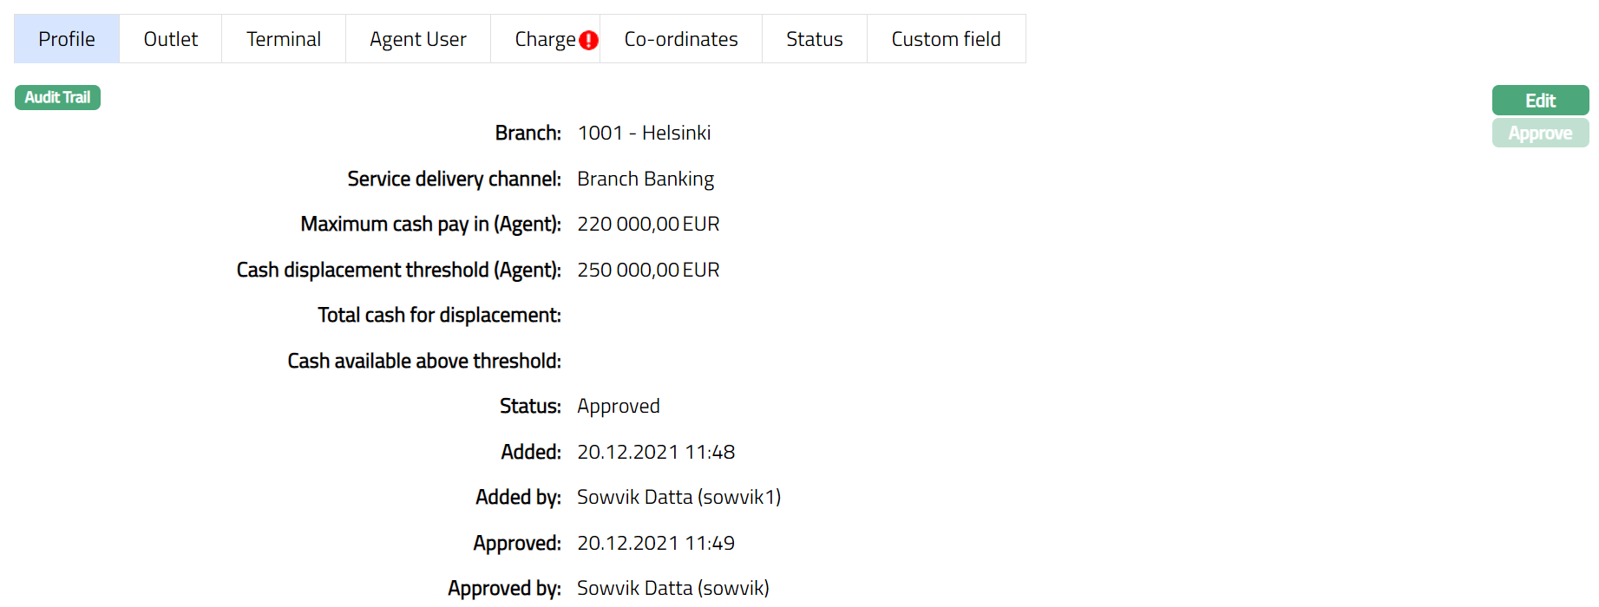Click the approved timestamp 20.12.2021 11:49
Screen dimensions: 1599x607
(x=656, y=543)
